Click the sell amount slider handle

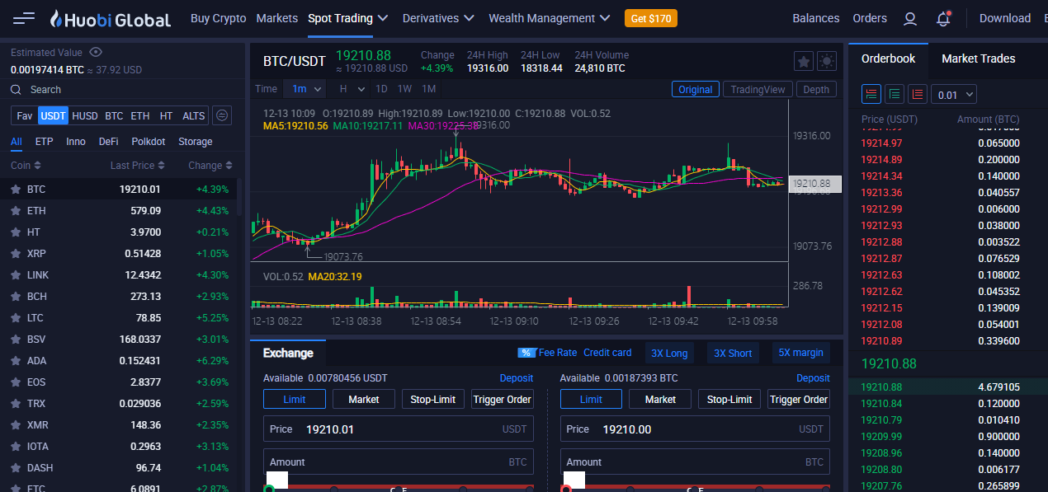point(566,490)
